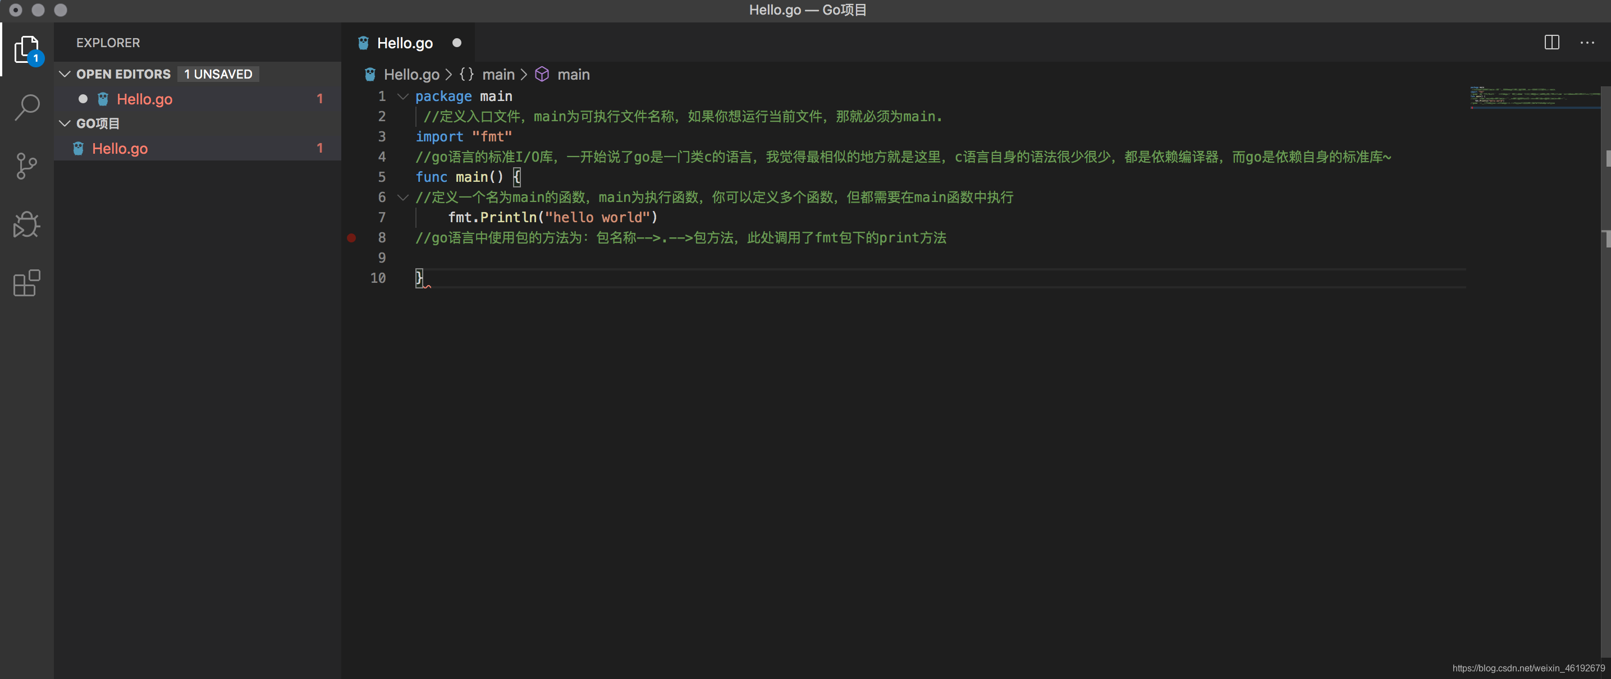Click the first main breadcrumb segment

click(498, 75)
